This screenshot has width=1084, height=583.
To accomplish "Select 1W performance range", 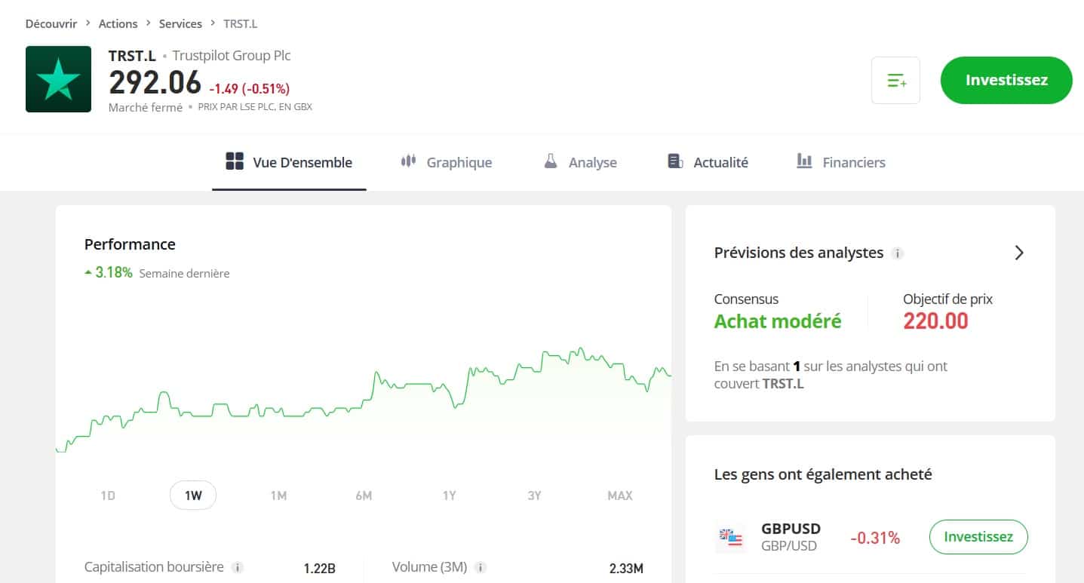I will point(193,496).
